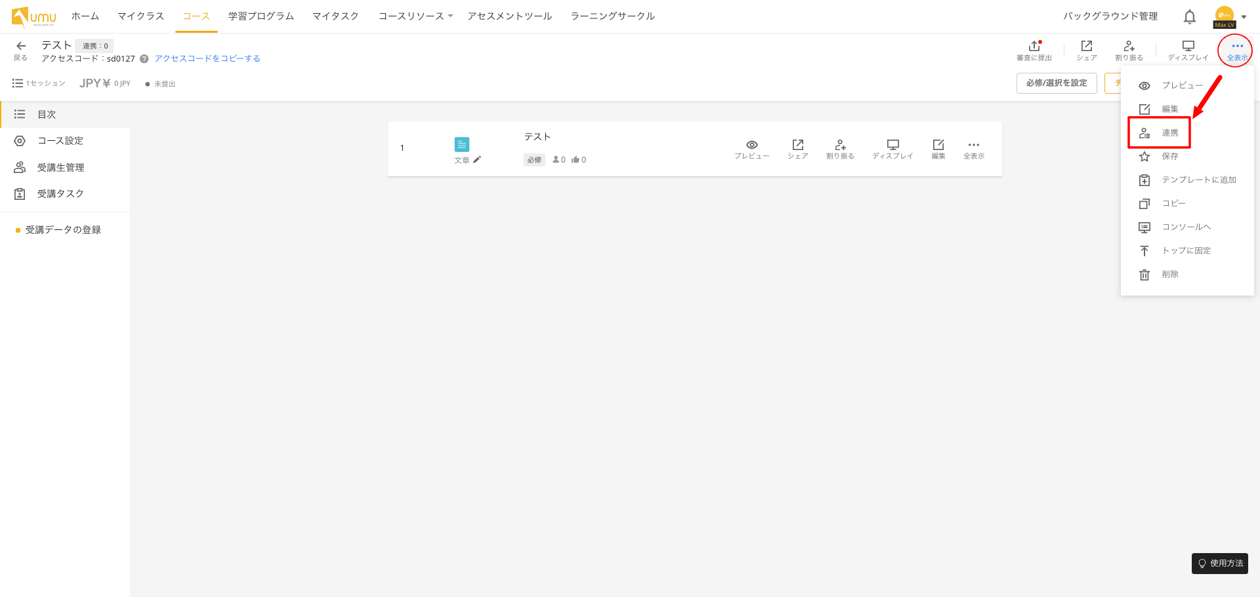Select プレビュー in the dropdown menu

pyautogui.click(x=1187, y=86)
